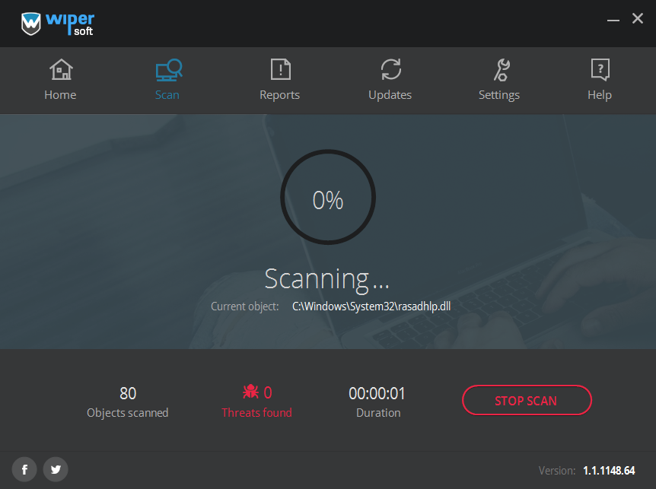Open the Reports document icon
Screen dimensions: 656x489
point(280,70)
